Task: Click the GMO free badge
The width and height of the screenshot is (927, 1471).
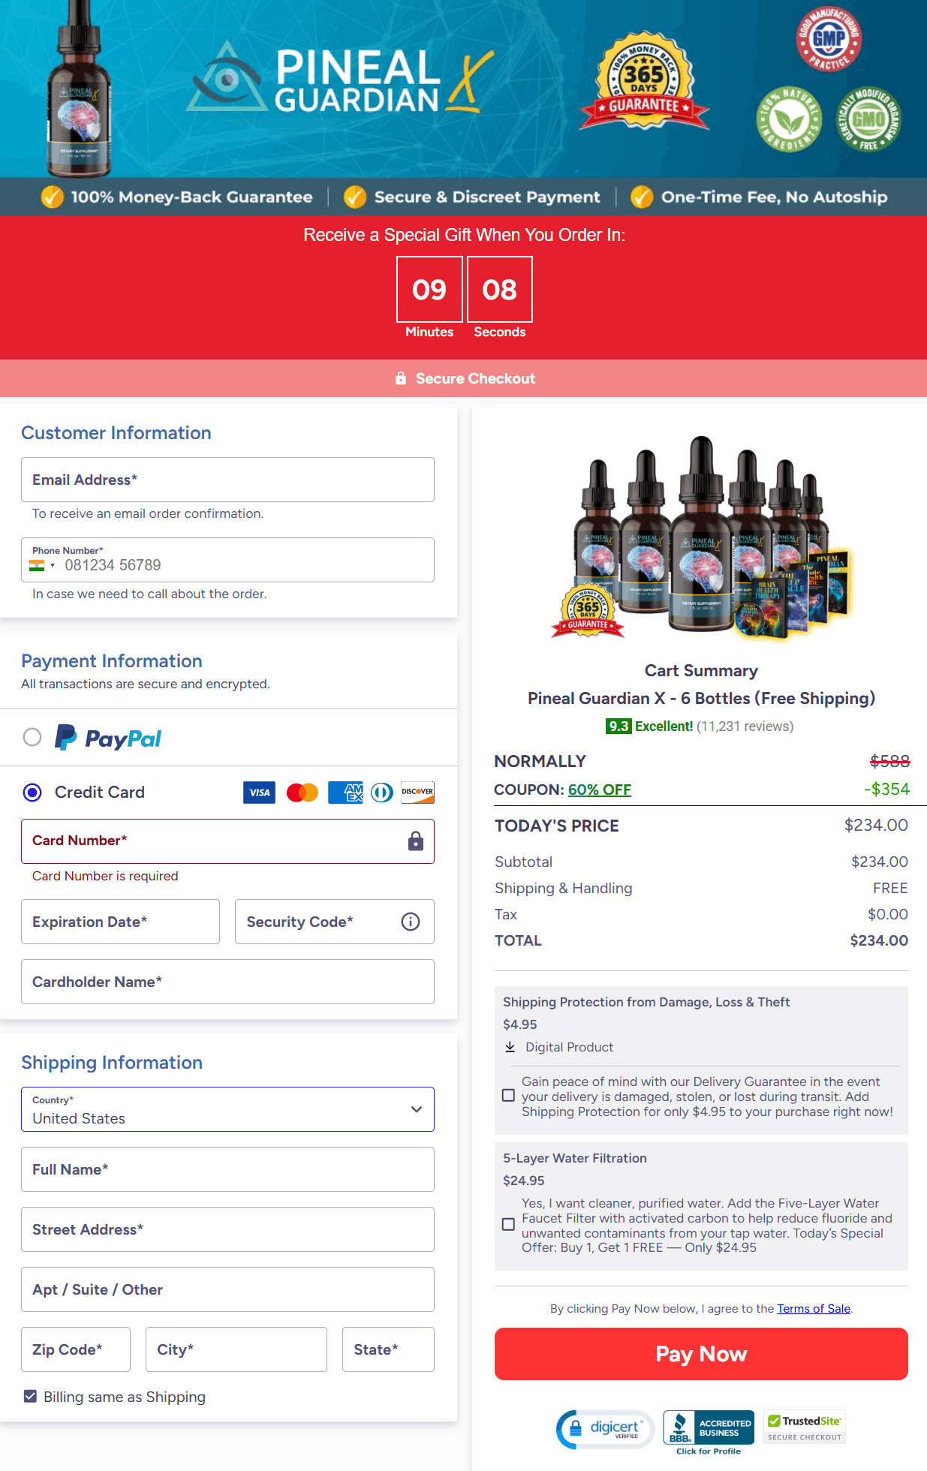Action: tap(868, 119)
